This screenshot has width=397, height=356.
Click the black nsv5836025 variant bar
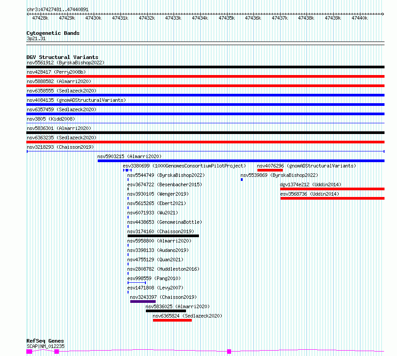point(166,311)
